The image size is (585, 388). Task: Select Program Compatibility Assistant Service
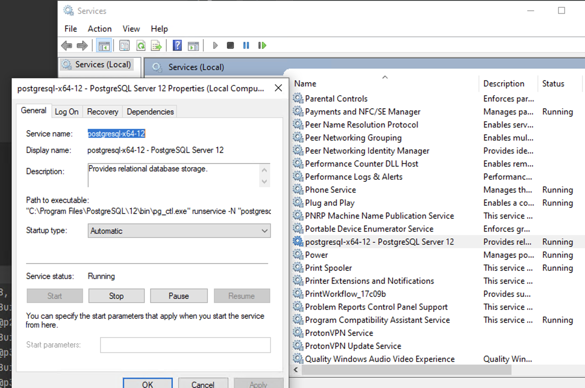click(377, 320)
